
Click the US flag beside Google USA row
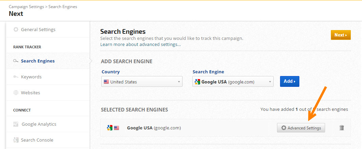coord(116,128)
